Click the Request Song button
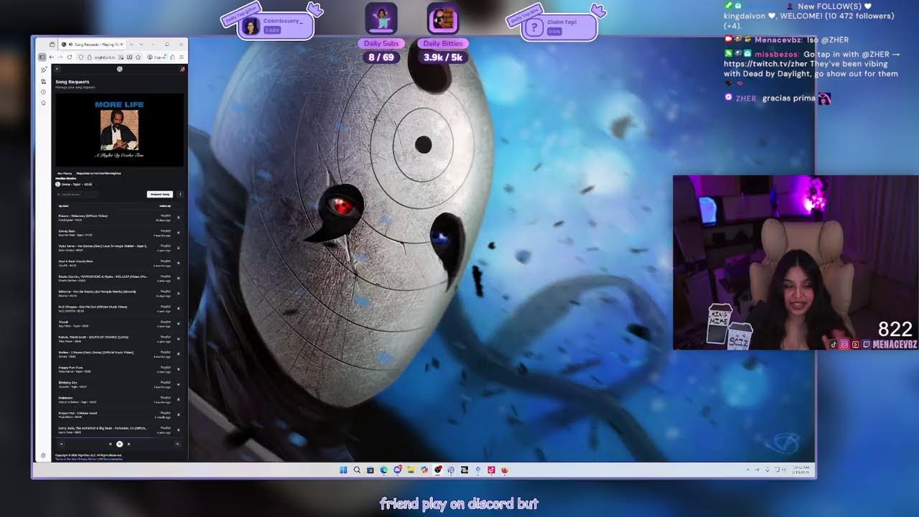Image resolution: width=919 pixels, height=517 pixels. point(159,194)
